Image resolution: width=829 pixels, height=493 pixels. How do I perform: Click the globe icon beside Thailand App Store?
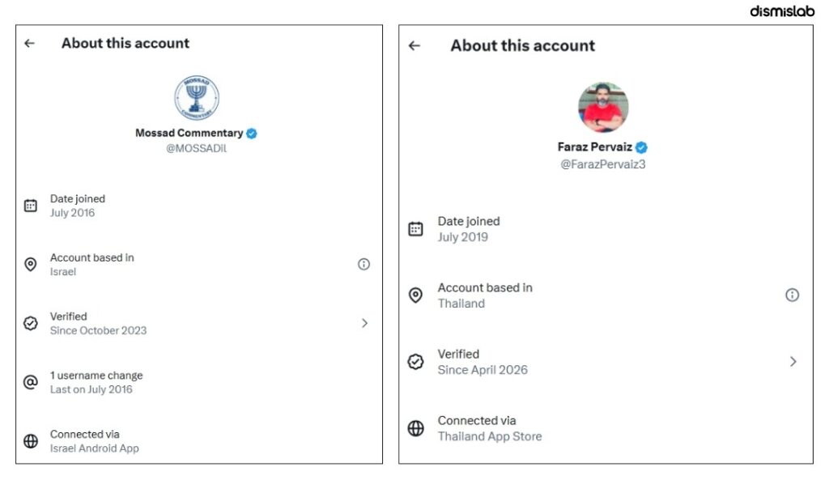pos(415,428)
